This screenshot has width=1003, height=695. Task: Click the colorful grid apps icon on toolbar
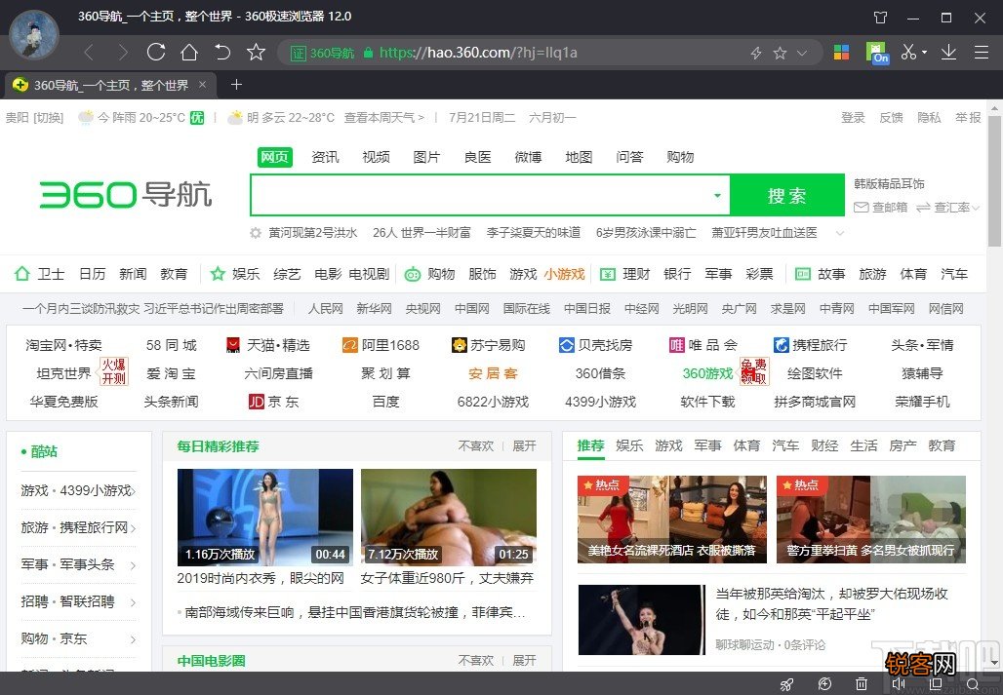pos(841,54)
